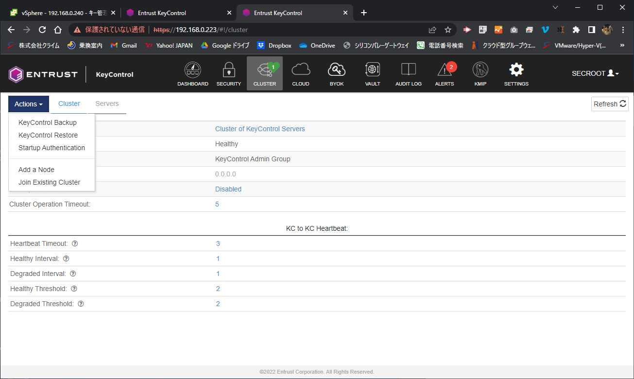634x379 pixels.
Task: Edit Degraded Threshold value 2
Action: pos(218,304)
